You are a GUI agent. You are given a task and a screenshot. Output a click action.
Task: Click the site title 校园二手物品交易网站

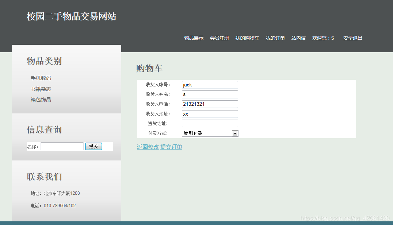72,16
